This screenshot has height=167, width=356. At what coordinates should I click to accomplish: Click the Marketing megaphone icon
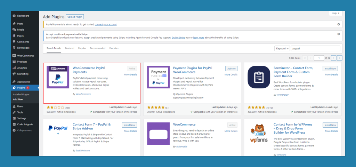click(14, 74)
